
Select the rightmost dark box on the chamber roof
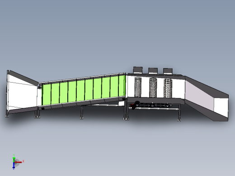pyautogui.click(x=168, y=71)
